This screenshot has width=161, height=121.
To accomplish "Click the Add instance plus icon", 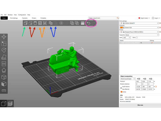I will 61,23.
